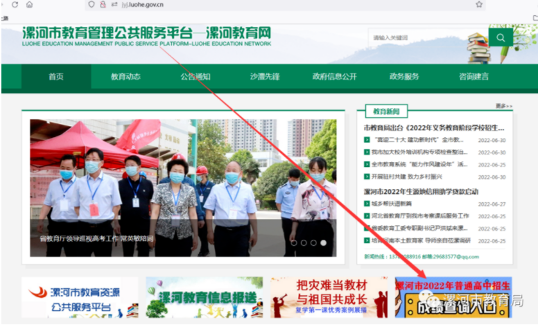Click the shield icon in address bar

coord(92,4)
